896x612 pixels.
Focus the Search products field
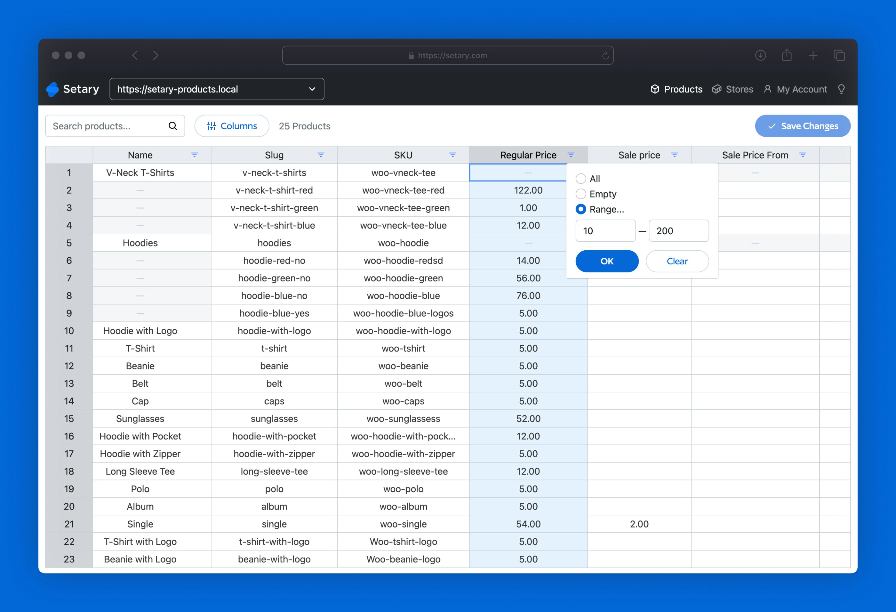click(115, 126)
